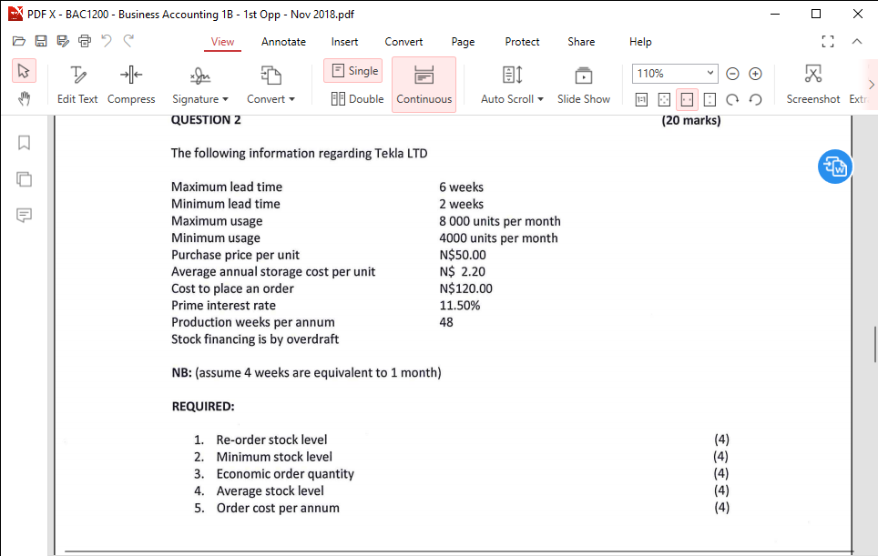
Task: Open the View tab
Action: tap(222, 42)
